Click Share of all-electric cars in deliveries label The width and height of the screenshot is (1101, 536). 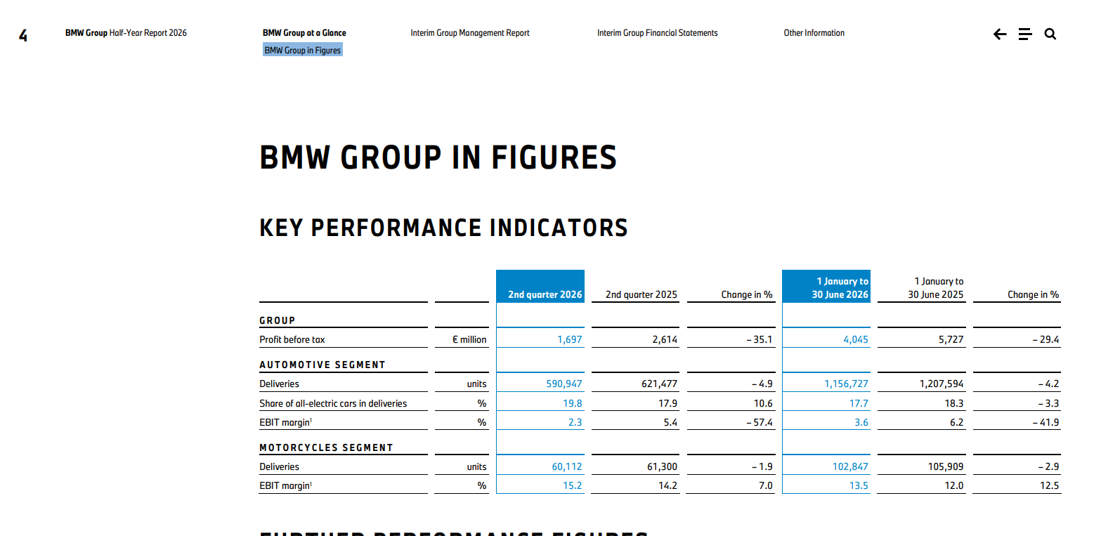(x=333, y=404)
